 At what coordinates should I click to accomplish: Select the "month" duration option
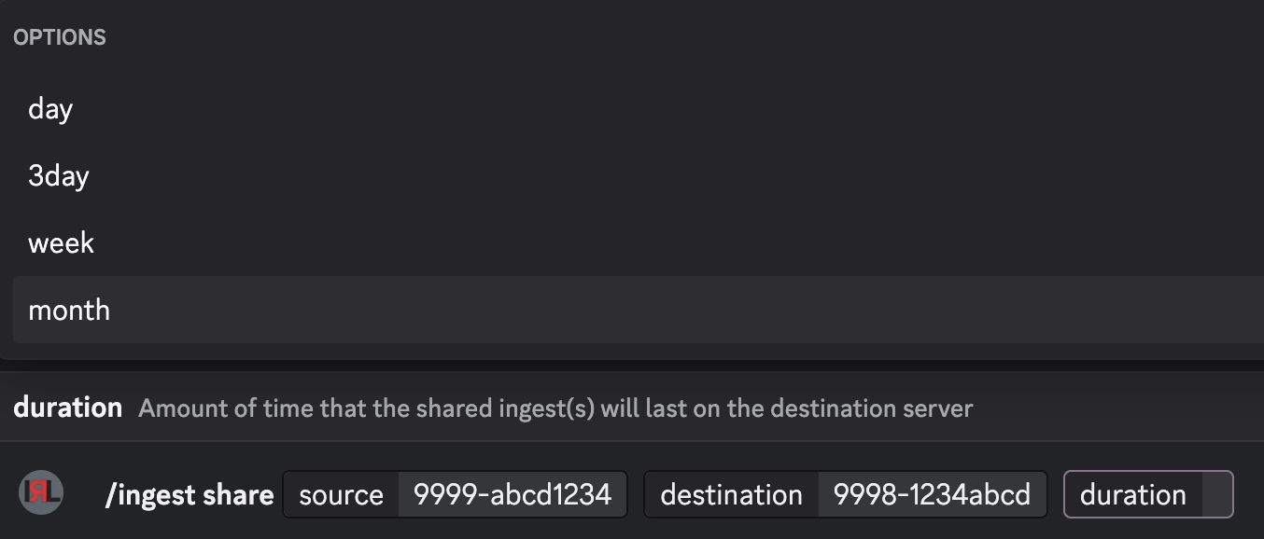69,310
